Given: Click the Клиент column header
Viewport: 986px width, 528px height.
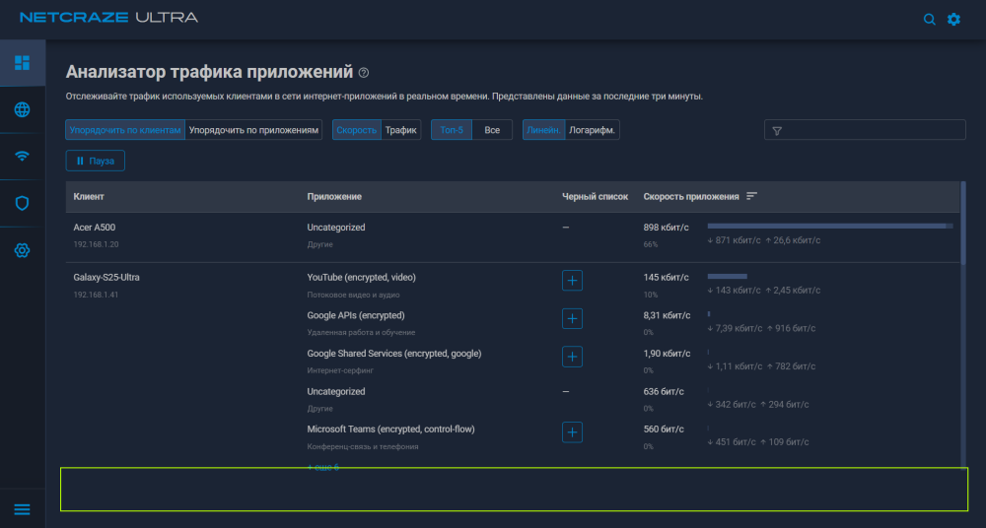Looking at the screenshot, I should [89, 197].
